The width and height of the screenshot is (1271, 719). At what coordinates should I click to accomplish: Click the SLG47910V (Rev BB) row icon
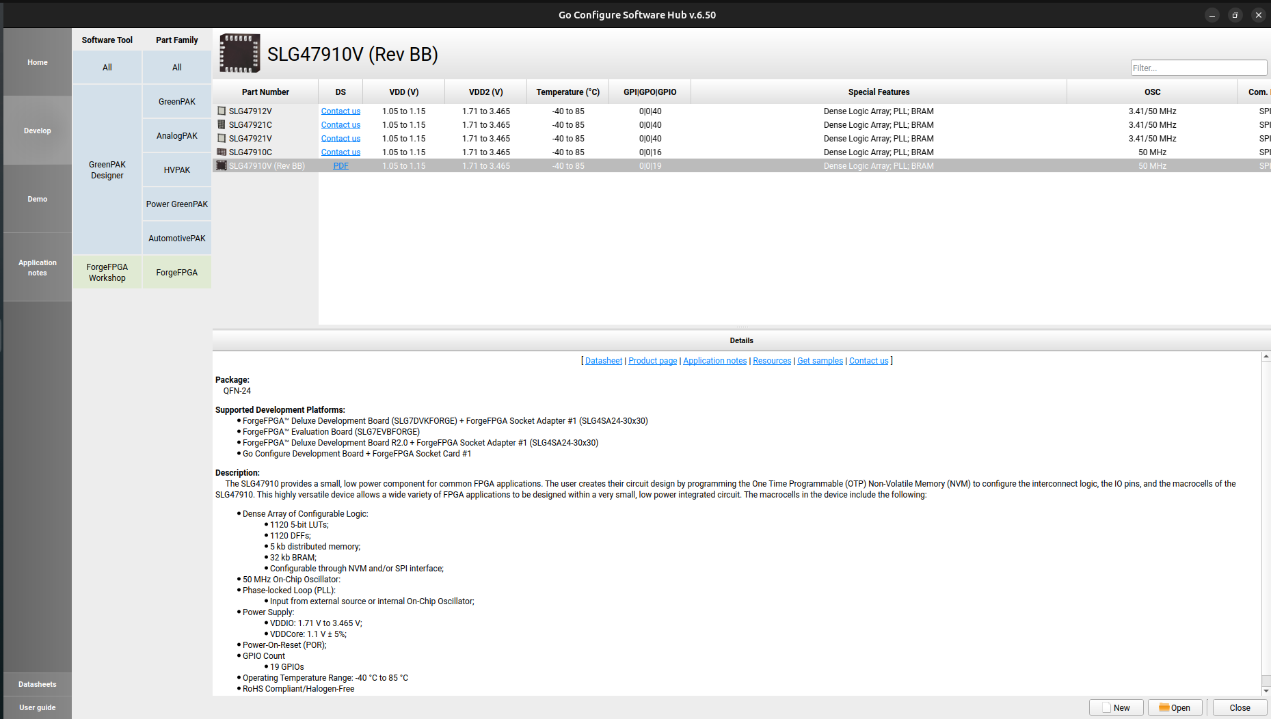pos(222,165)
